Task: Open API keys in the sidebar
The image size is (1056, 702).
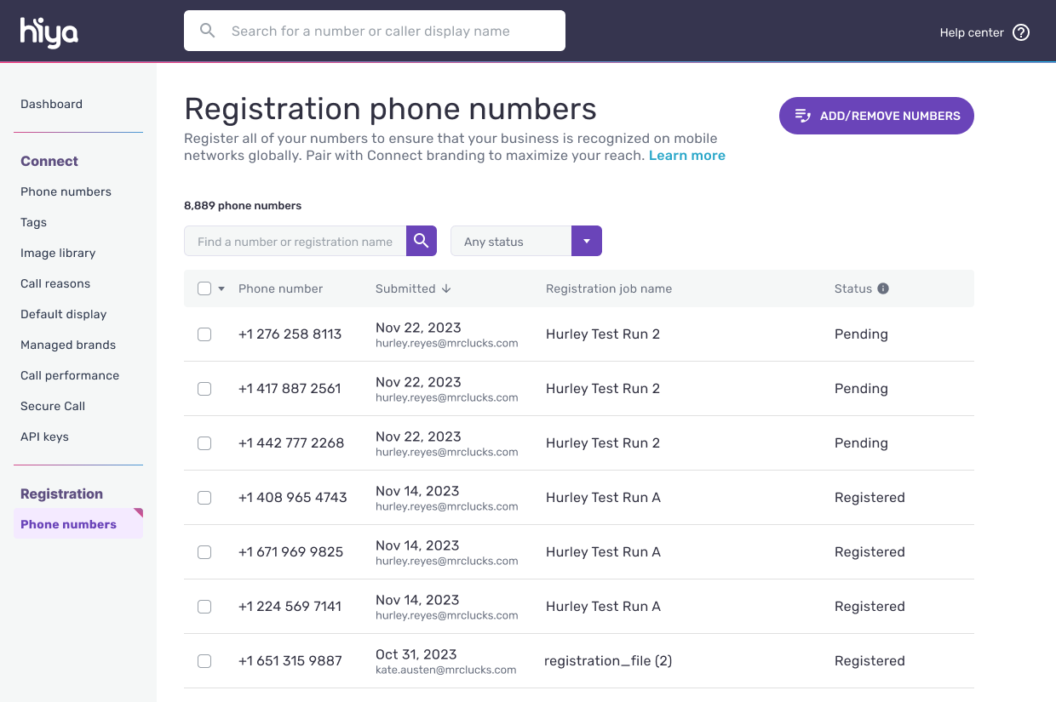Action: [x=44, y=437]
